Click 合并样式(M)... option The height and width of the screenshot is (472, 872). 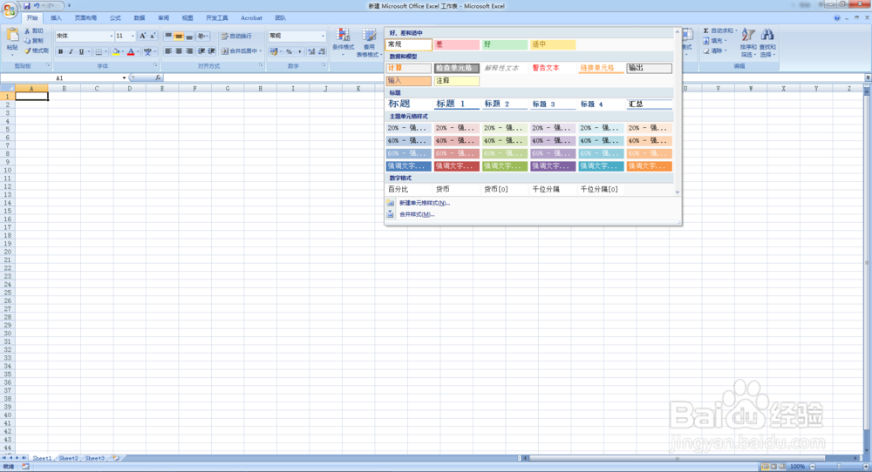click(417, 214)
